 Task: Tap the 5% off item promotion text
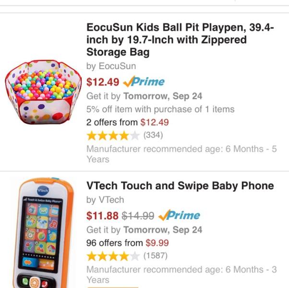(x=160, y=109)
